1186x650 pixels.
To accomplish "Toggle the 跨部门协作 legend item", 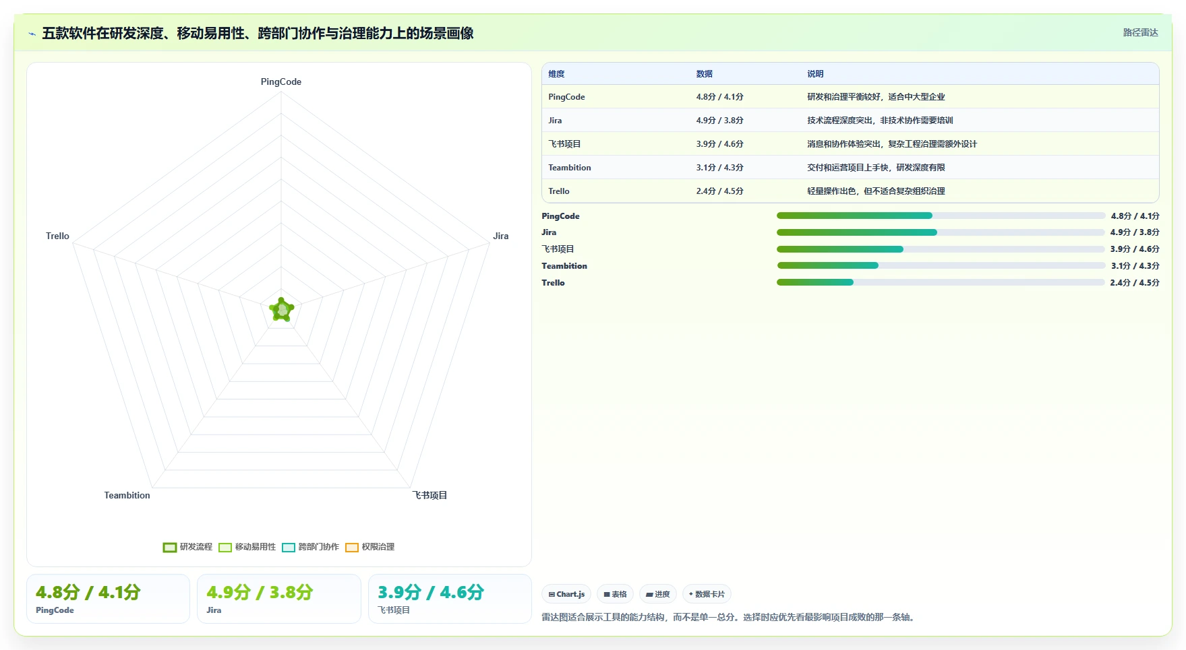I will point(310,547).
